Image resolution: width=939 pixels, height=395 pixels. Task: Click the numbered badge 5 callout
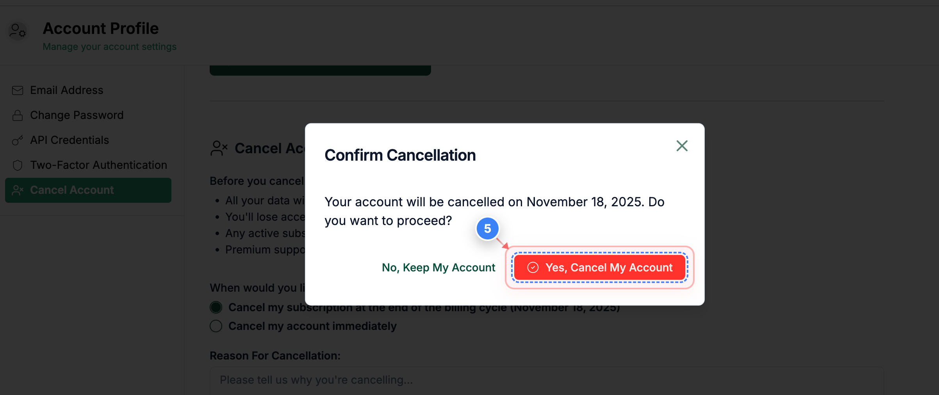pyautogui.click(x=488, y=229)
